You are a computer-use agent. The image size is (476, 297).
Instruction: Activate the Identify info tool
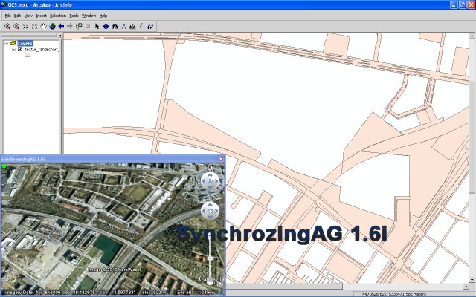(106, 27)
